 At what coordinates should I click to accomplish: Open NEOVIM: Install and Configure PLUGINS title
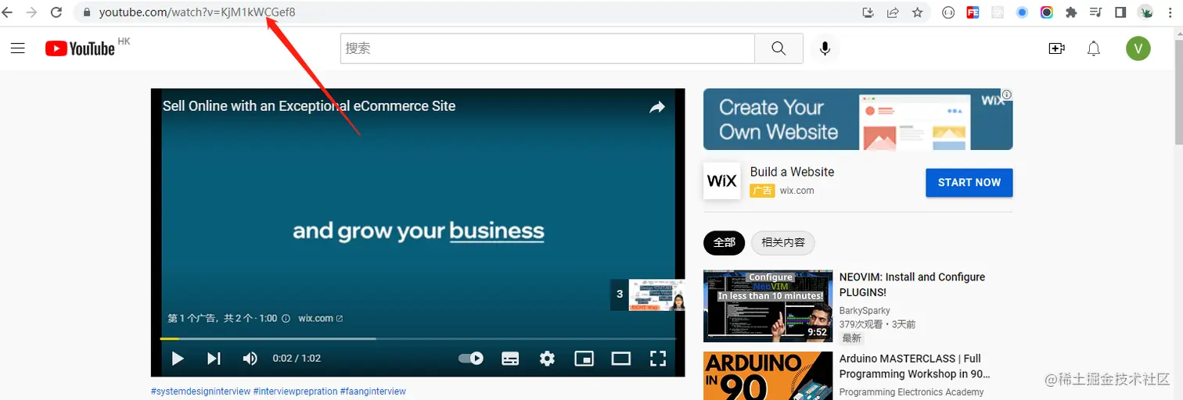912,284
